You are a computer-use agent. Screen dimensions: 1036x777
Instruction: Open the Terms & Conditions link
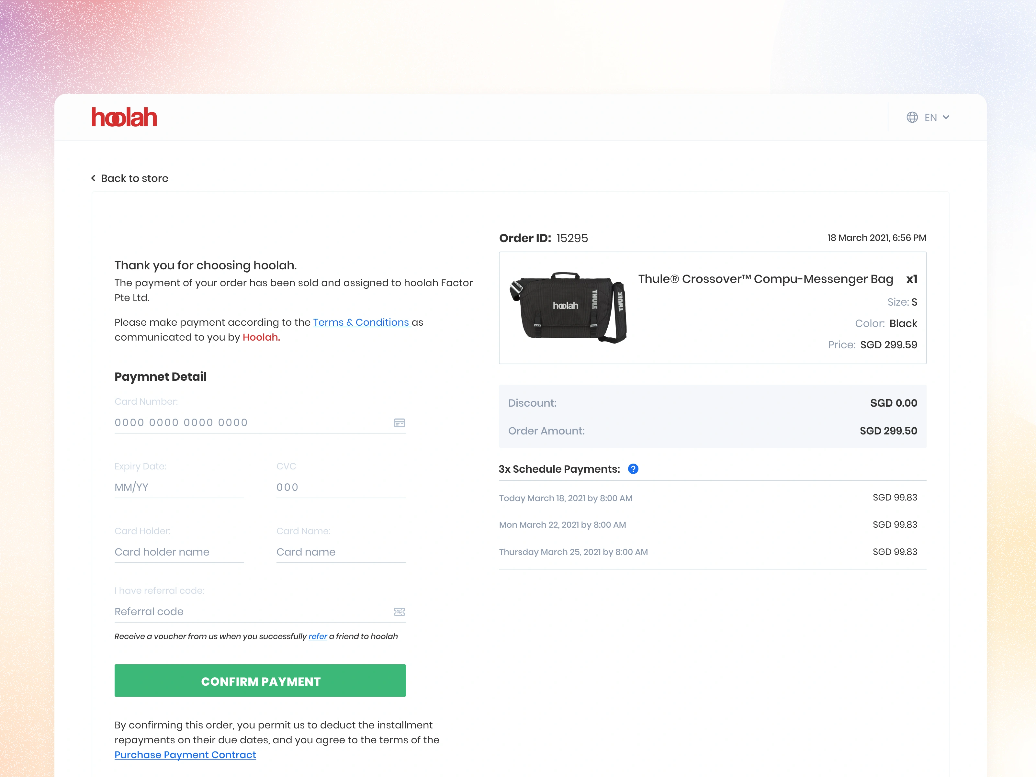coord(361,322)
